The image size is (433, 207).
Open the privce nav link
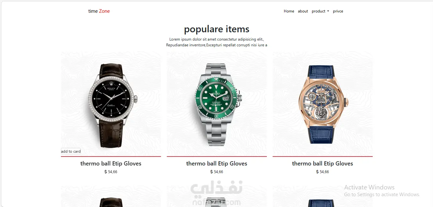338,11
